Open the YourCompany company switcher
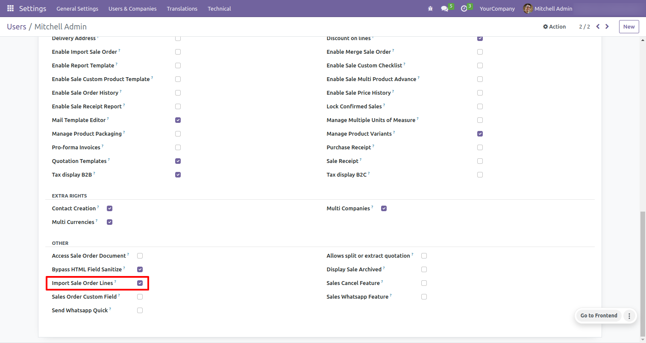The height and width of the screenshot is (343, 646). click(x=497, y=9)
